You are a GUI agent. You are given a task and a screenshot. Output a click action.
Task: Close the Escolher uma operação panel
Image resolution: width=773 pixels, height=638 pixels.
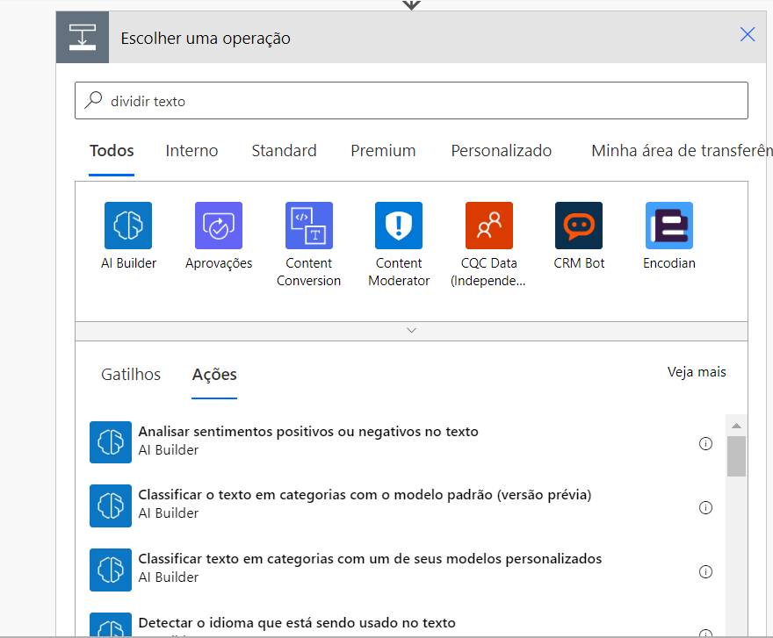click(748, 34)
